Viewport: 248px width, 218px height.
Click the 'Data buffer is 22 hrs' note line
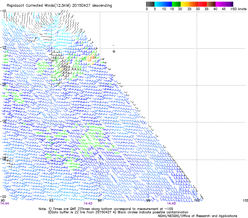tap(118, 212)
